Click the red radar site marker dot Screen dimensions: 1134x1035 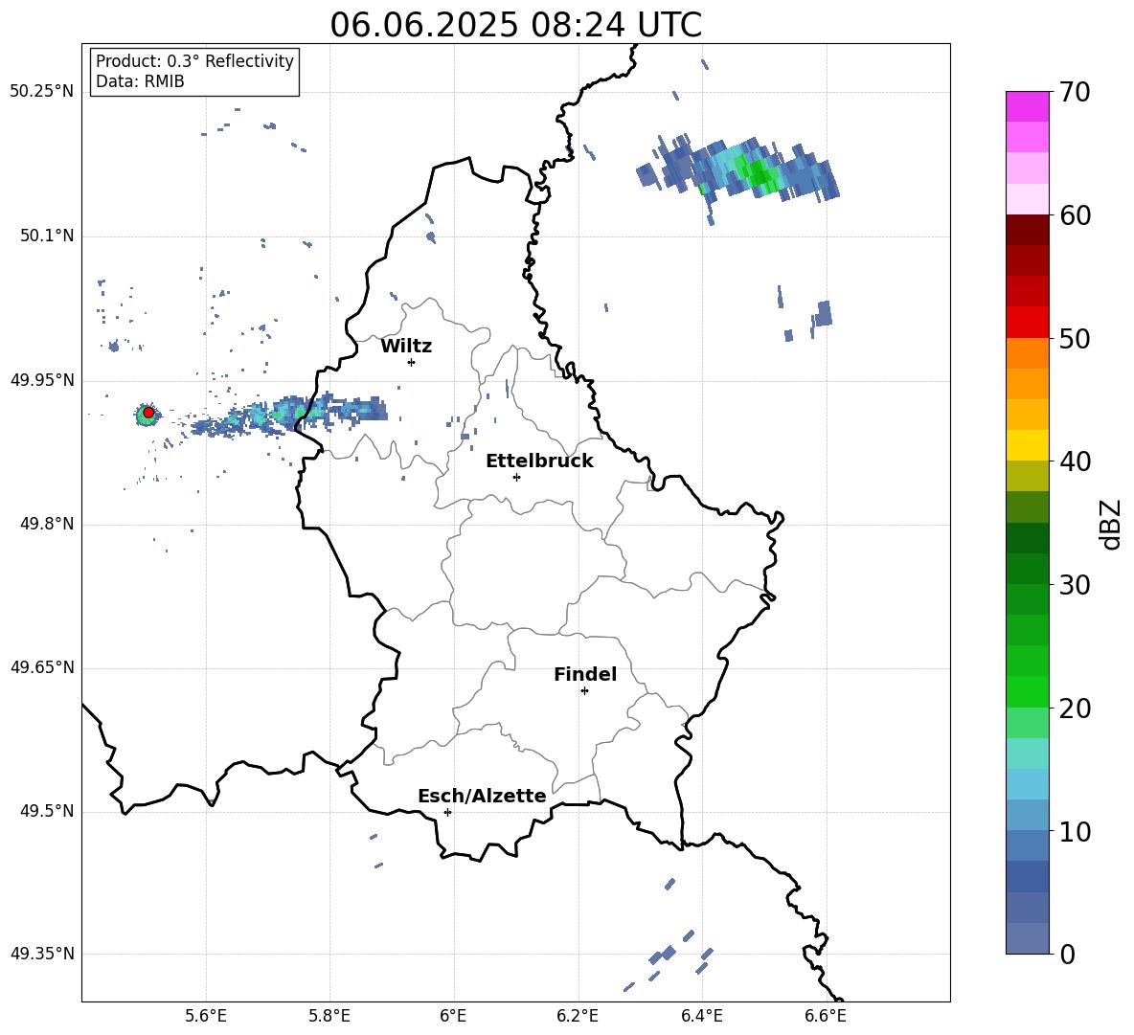click(x=148, y=413)
